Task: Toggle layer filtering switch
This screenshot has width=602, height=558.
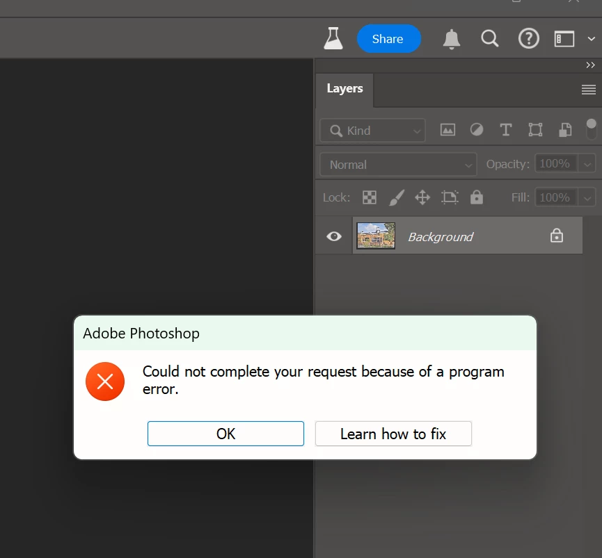Action: pyautogui.click(x=592, y=129)
